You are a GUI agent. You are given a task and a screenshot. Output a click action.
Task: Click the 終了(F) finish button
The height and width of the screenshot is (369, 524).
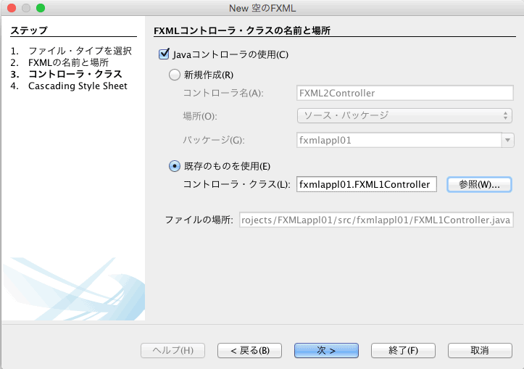point(404,350)
